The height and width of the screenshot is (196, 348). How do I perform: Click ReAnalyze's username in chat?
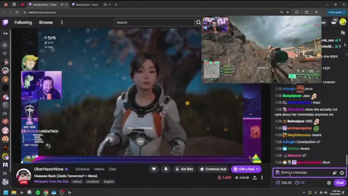point(295,121)
